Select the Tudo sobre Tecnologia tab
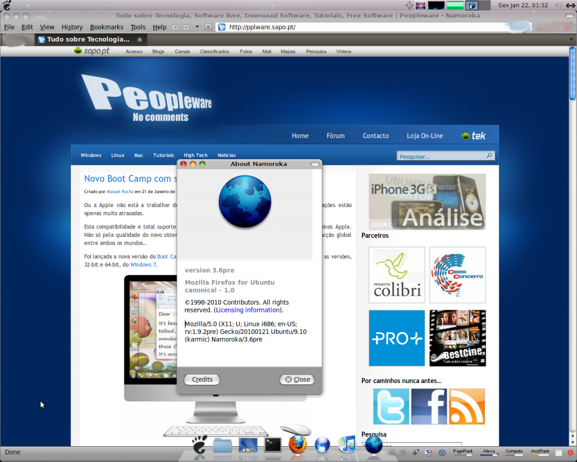Viewport: 577px width, 462px height. (x=91, y=39)
